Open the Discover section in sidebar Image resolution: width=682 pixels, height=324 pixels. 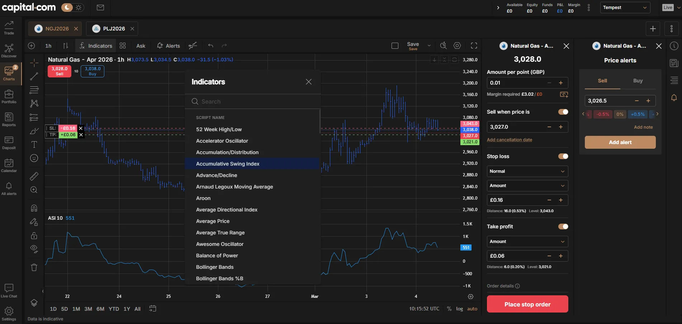[9, 51]
